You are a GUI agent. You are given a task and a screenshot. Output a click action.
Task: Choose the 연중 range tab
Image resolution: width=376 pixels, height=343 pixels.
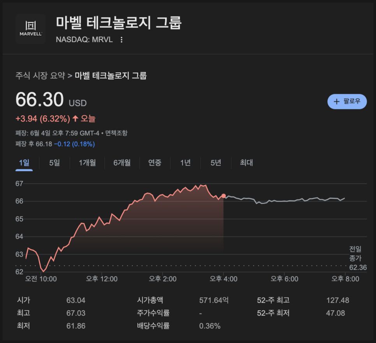[x=155, y=163]
